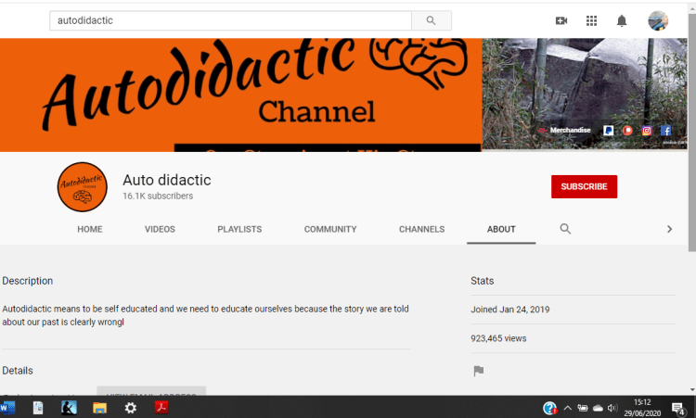Show hidden system tray icons
The height and width of the screenshot is (418, 696).
click(x=567, y=408)
